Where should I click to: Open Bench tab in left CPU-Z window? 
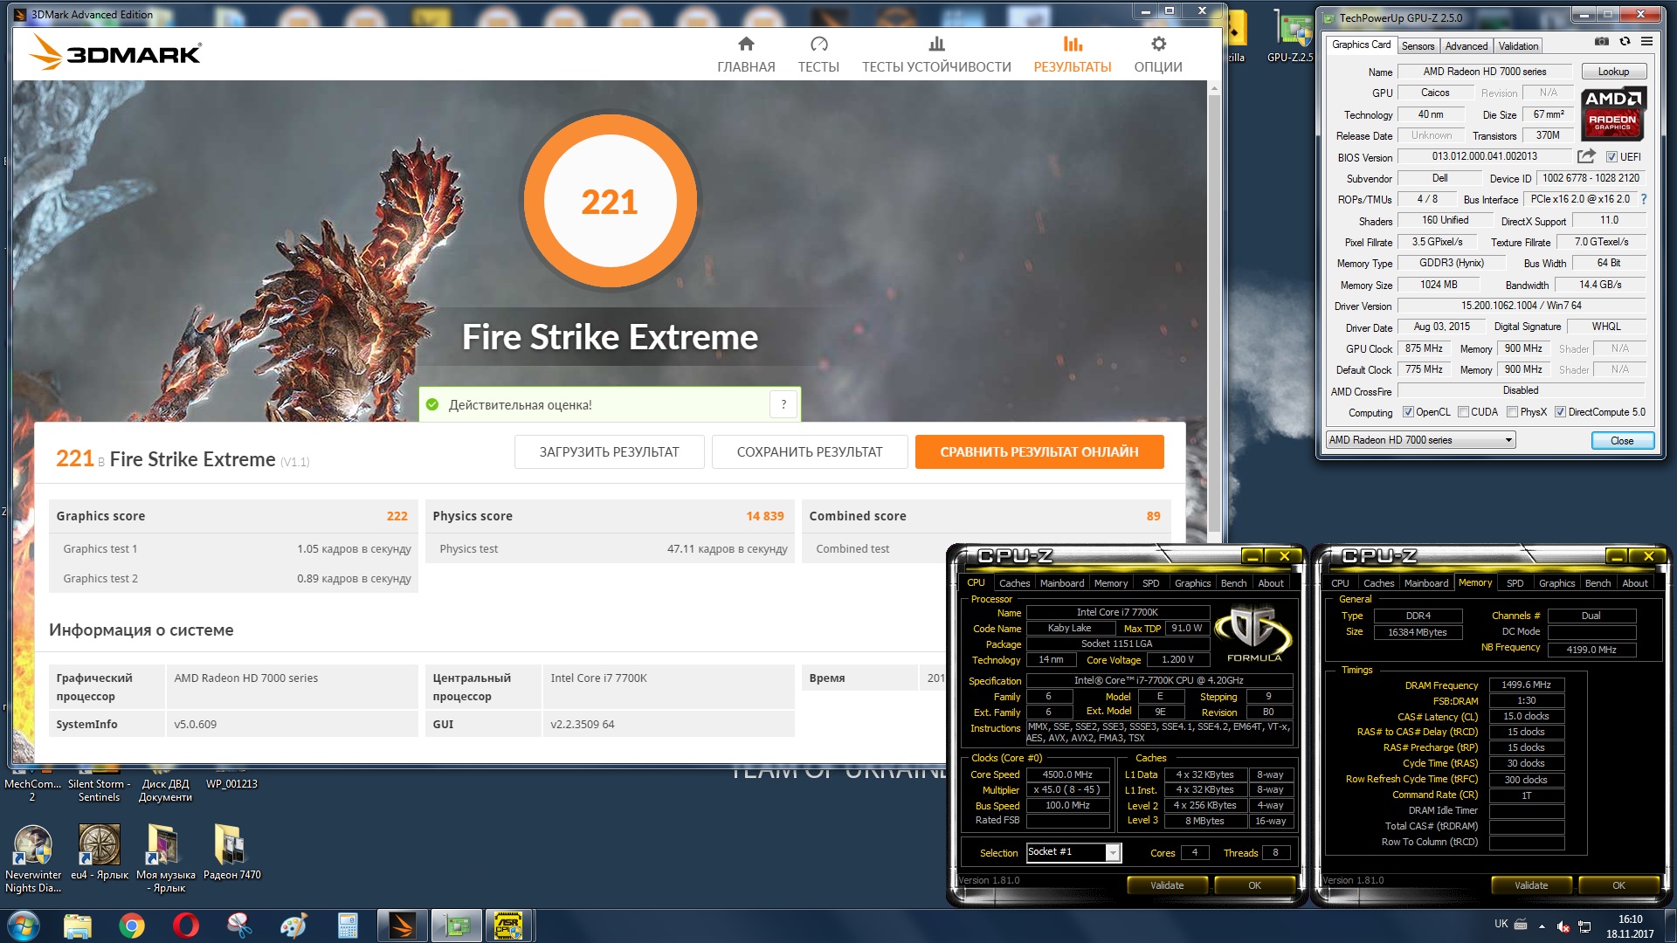click(x=1233, y=583)
